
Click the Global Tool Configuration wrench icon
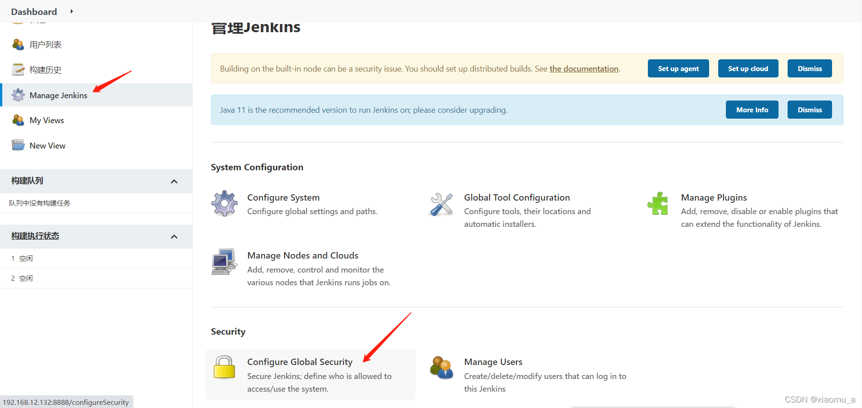point(441,204)
